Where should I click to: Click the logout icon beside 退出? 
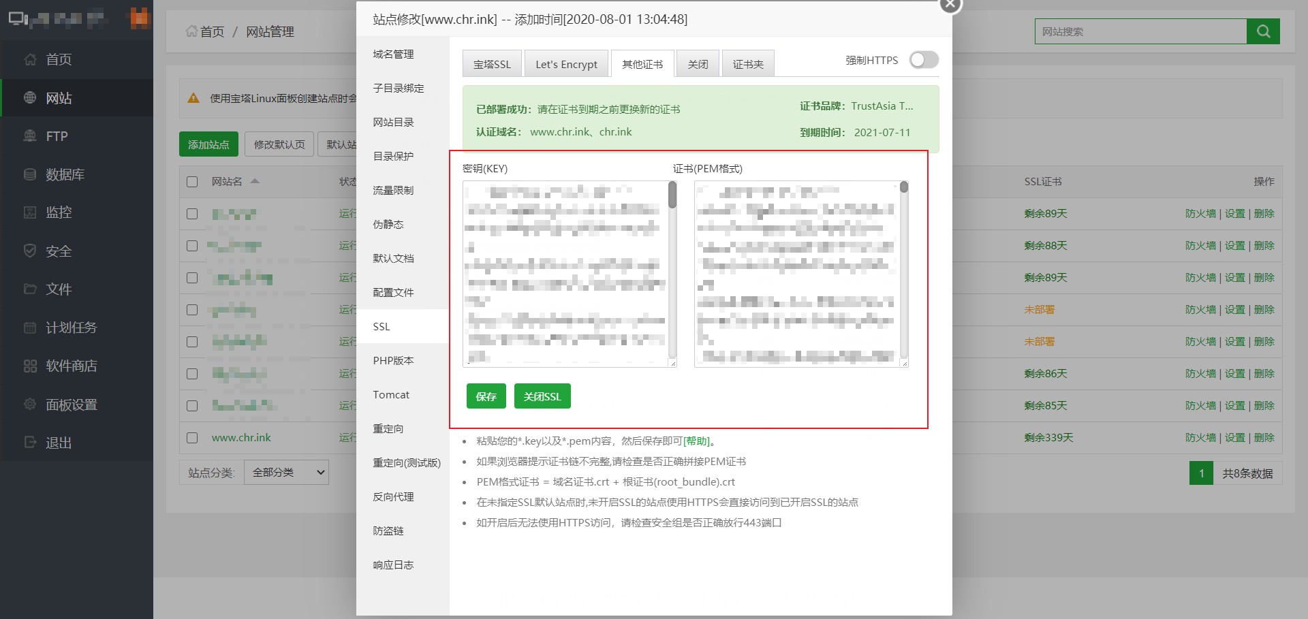[30, 442]
